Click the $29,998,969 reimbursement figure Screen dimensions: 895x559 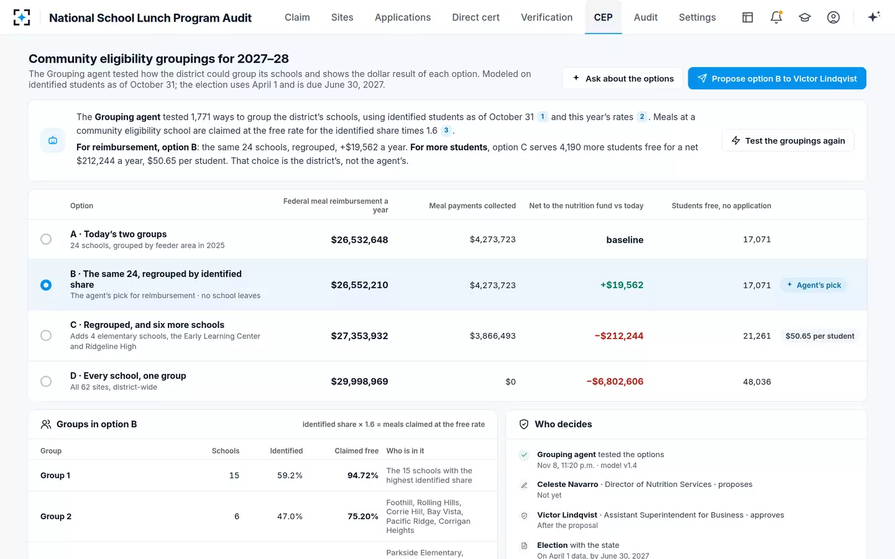point(359,381)
